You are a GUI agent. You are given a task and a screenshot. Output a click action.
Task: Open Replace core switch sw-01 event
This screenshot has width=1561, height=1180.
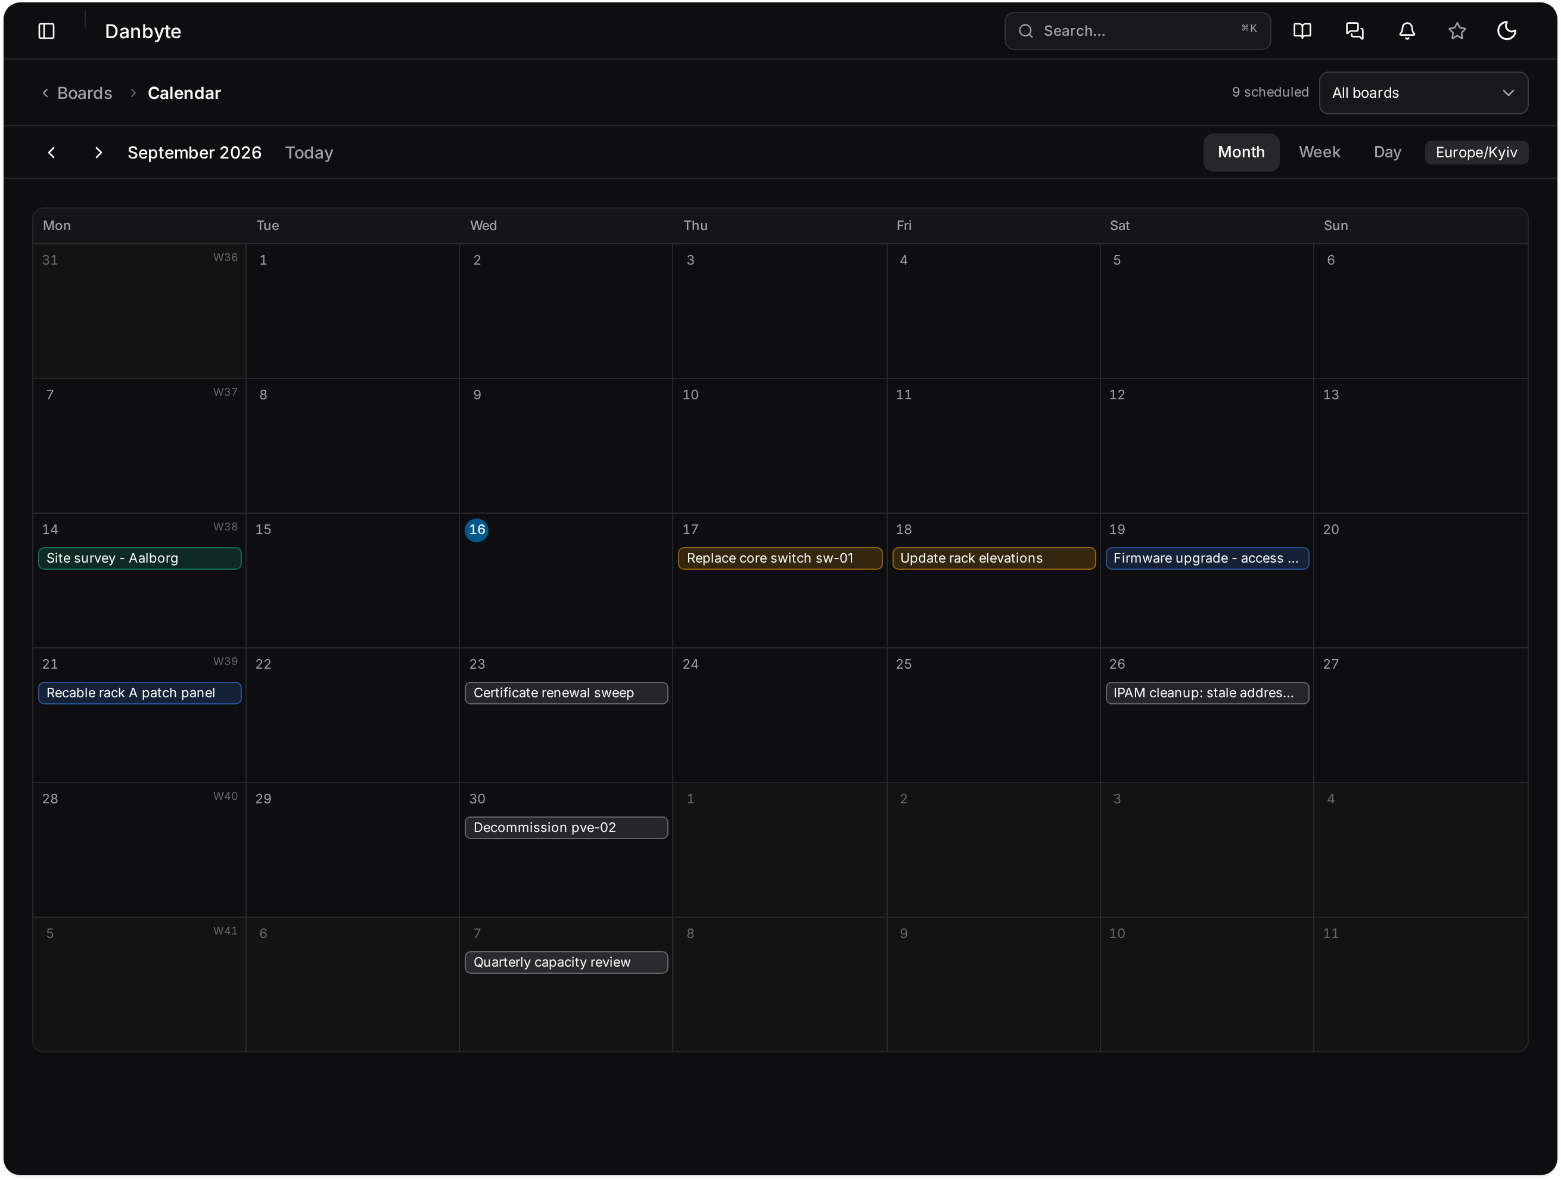(779, 558)
